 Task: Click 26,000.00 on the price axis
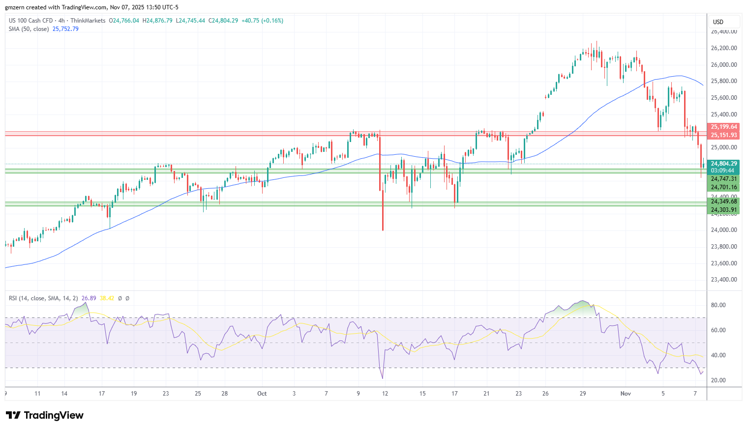[x=724, y=65]
